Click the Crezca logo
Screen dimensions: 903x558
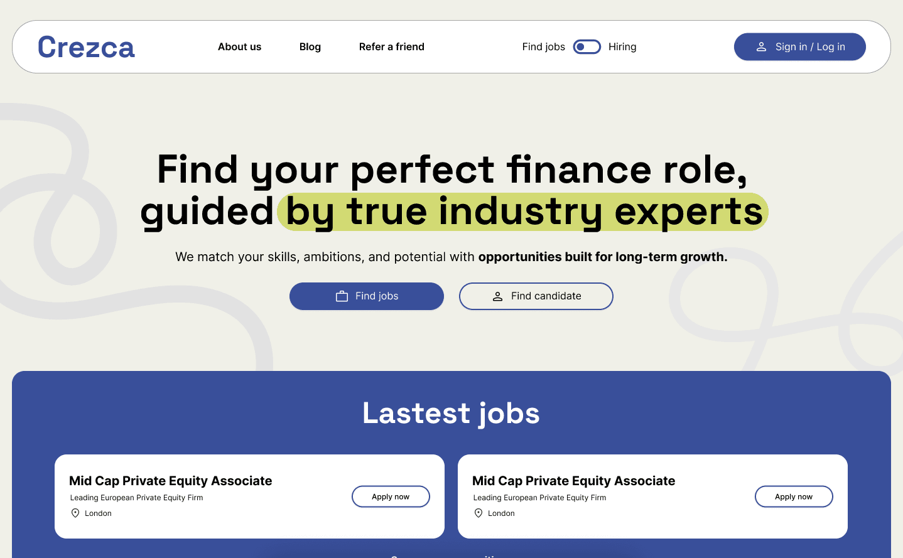pos(86,47)
